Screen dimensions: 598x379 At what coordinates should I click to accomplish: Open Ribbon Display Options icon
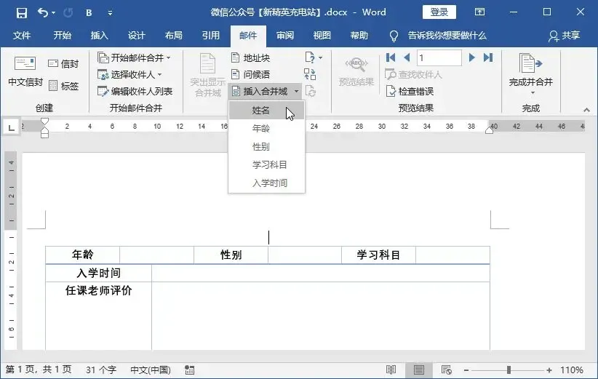coord(479,12)
